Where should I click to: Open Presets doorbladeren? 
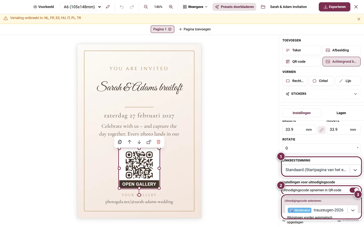click(x=234, y=7)
